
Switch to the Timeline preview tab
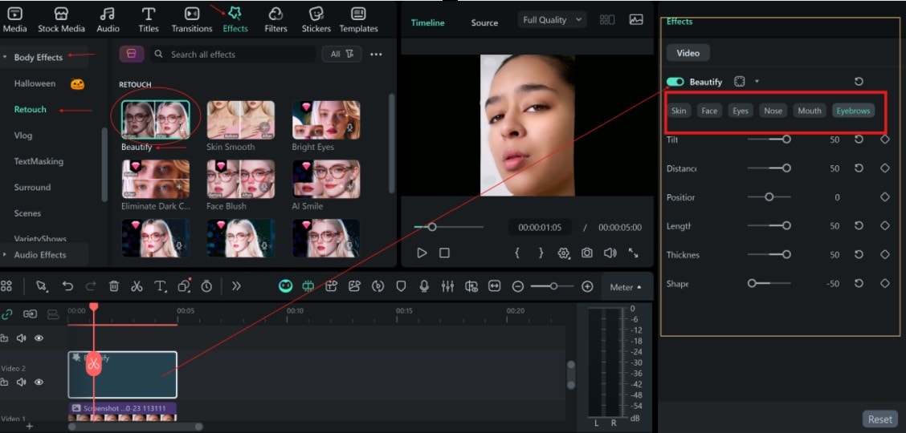click(427, 22)
